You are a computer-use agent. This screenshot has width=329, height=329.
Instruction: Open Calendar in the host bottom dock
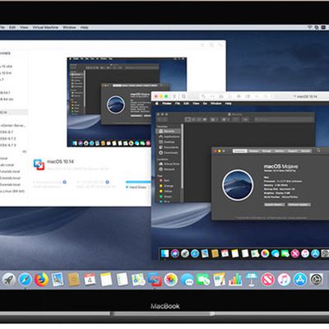90,280
